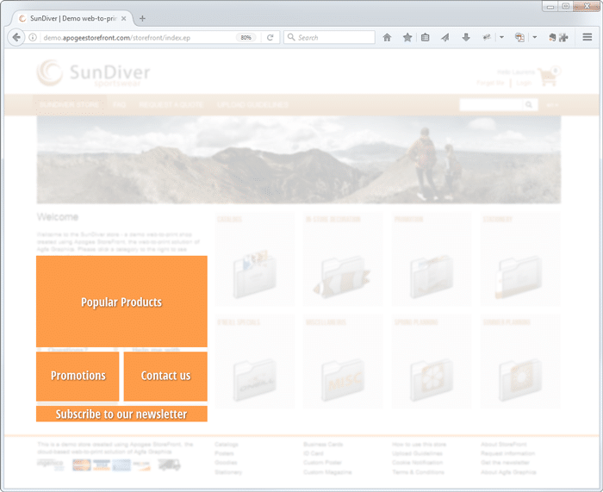Open the In-Store Decoration folder icon

coord(342,277)
